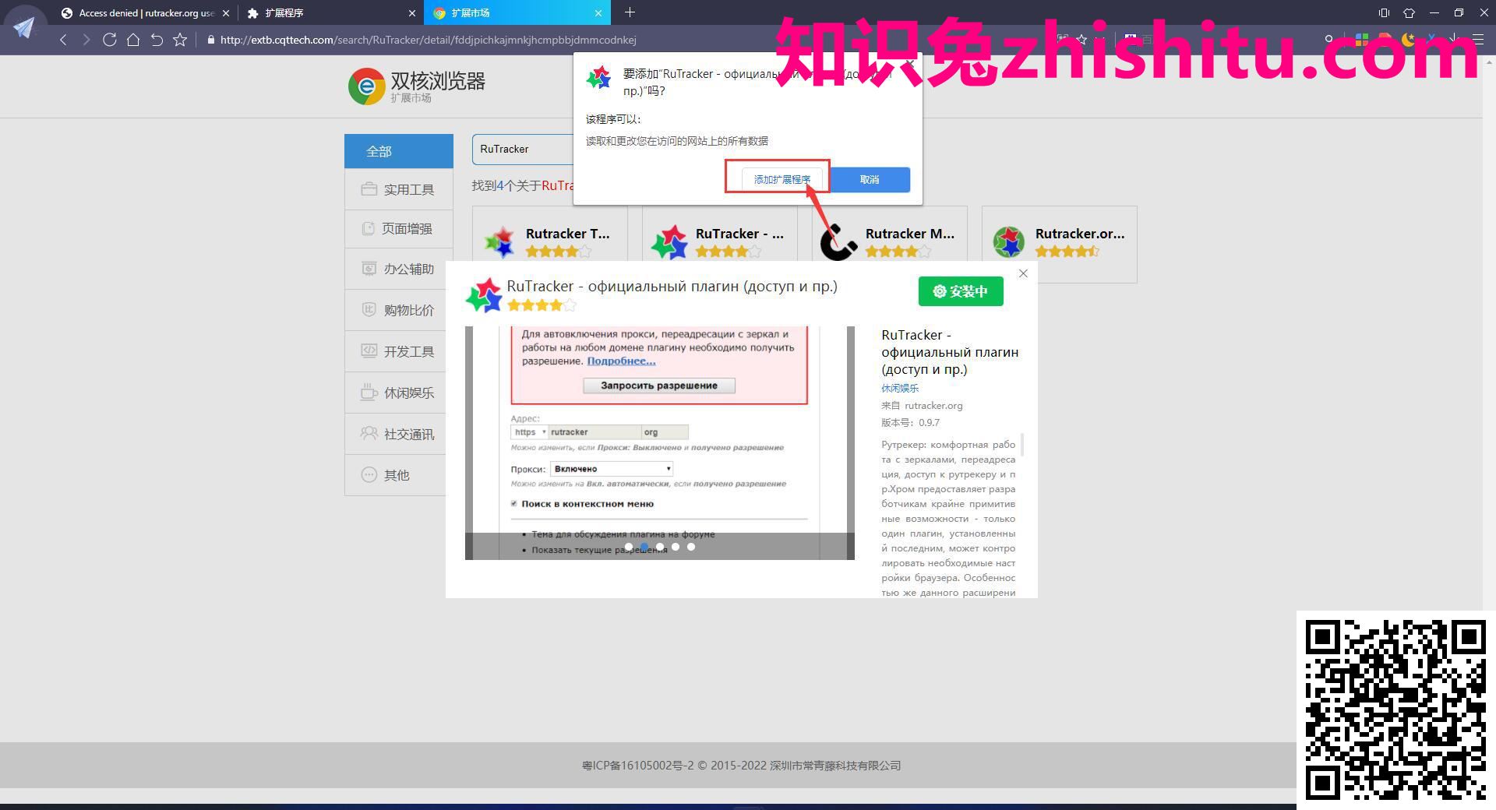Click the QR code image
This screenshot has width=1496, height=810.
click(x=1395, y=710)
